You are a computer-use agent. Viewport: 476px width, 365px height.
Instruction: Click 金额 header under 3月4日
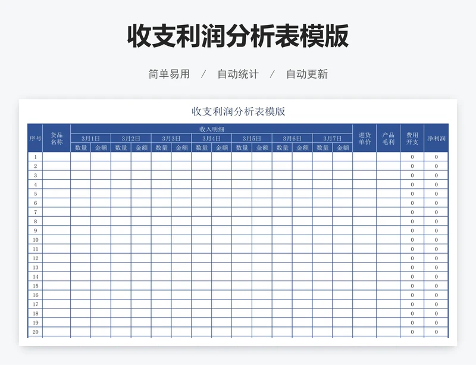[x=221, y=148]
